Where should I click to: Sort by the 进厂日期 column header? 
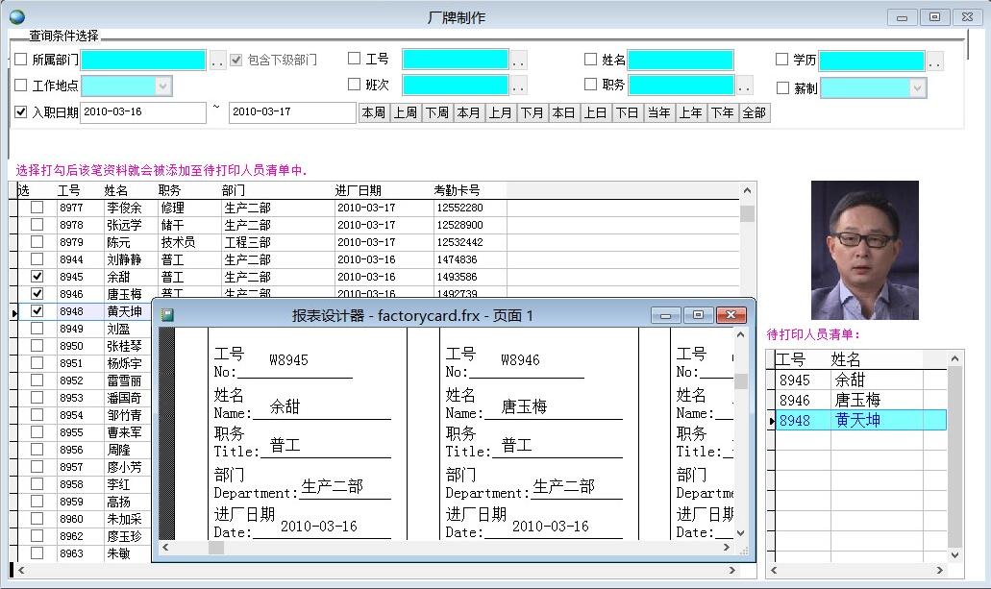[x=359, y=190]
